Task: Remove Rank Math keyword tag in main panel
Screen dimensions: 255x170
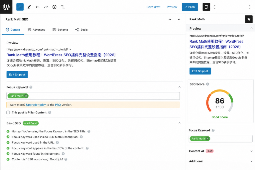Action: [x=26, y=96]
